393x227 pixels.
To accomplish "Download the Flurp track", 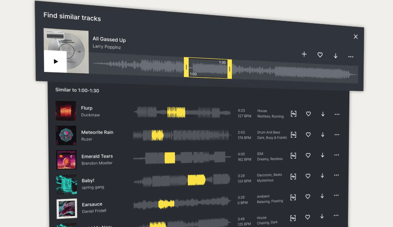I will coord(323,114).
